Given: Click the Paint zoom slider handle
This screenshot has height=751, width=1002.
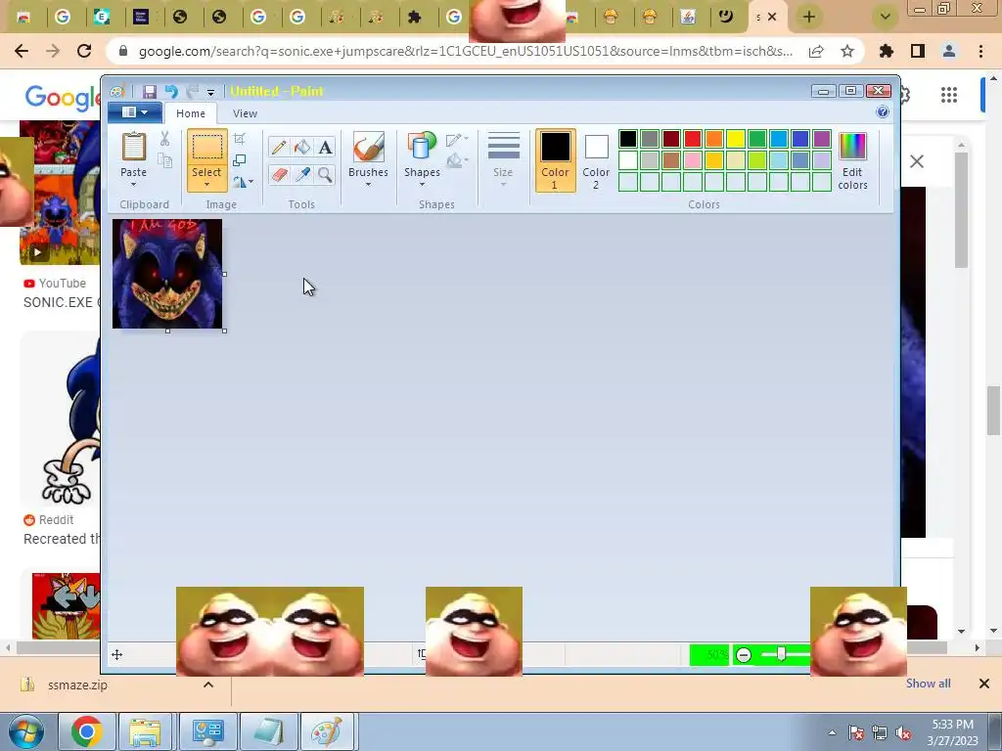Looking at the screenshot, I should click(x=781, y=654).
